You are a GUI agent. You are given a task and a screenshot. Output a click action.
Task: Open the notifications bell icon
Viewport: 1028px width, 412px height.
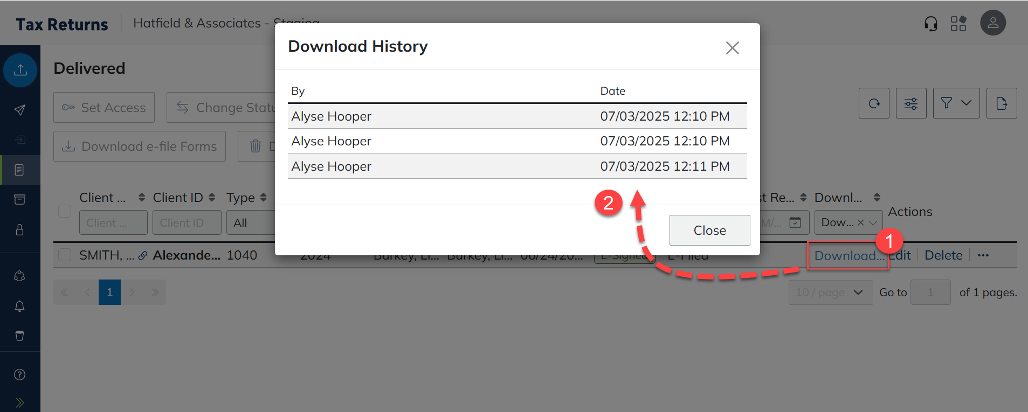(x=20, y=306)
